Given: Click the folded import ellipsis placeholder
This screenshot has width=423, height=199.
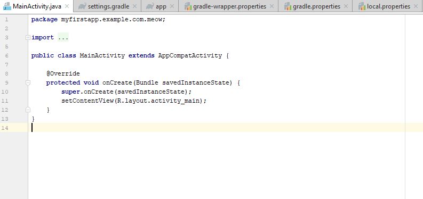Looking at the screenshot, I should (63, 37).
